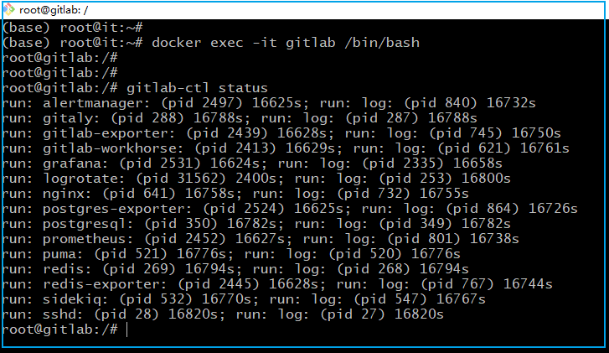Click the terminal icon in the title bar
The image size is (609, 353).
point(8,10)
